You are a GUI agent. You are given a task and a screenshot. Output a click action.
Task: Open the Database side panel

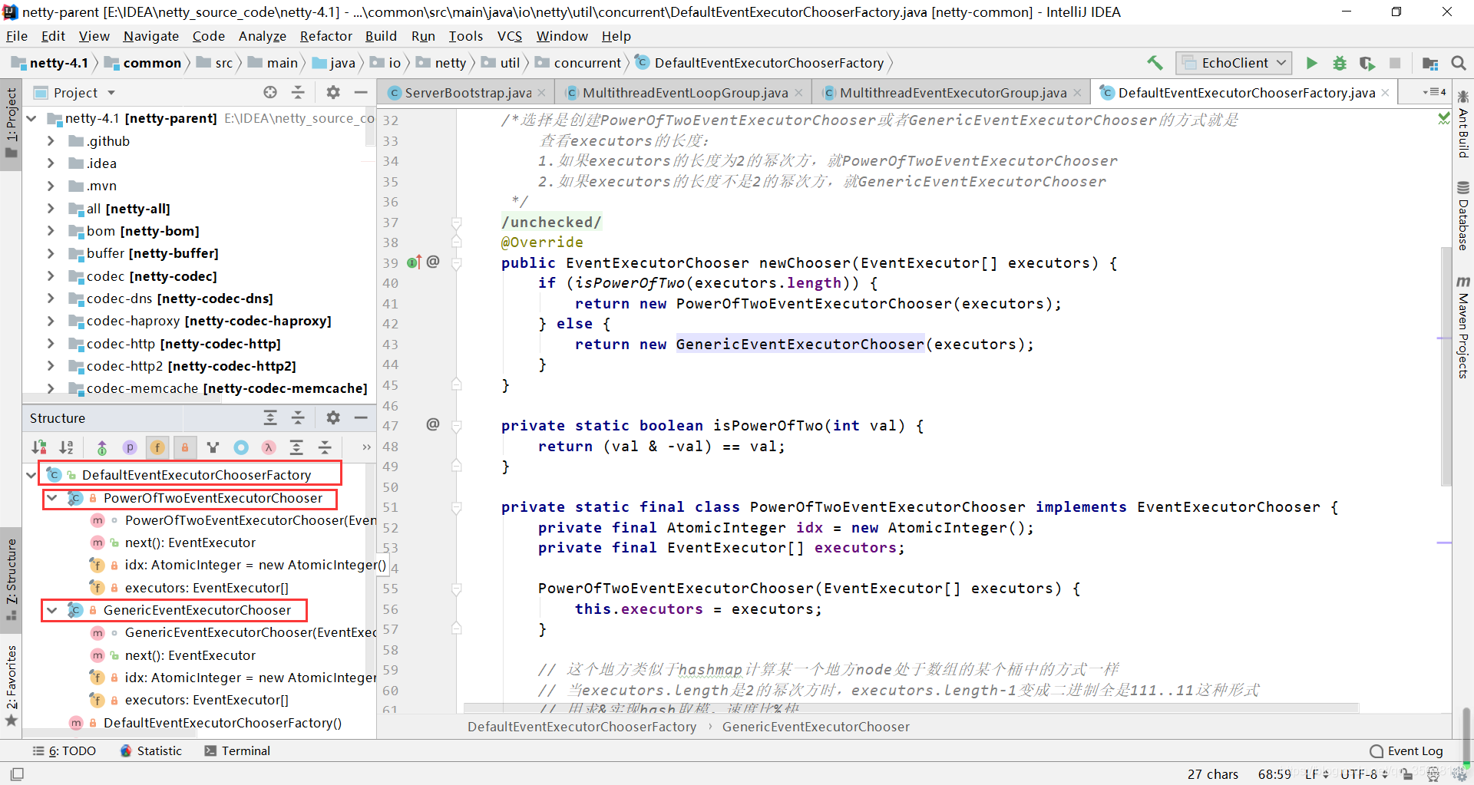point(1463,216)
